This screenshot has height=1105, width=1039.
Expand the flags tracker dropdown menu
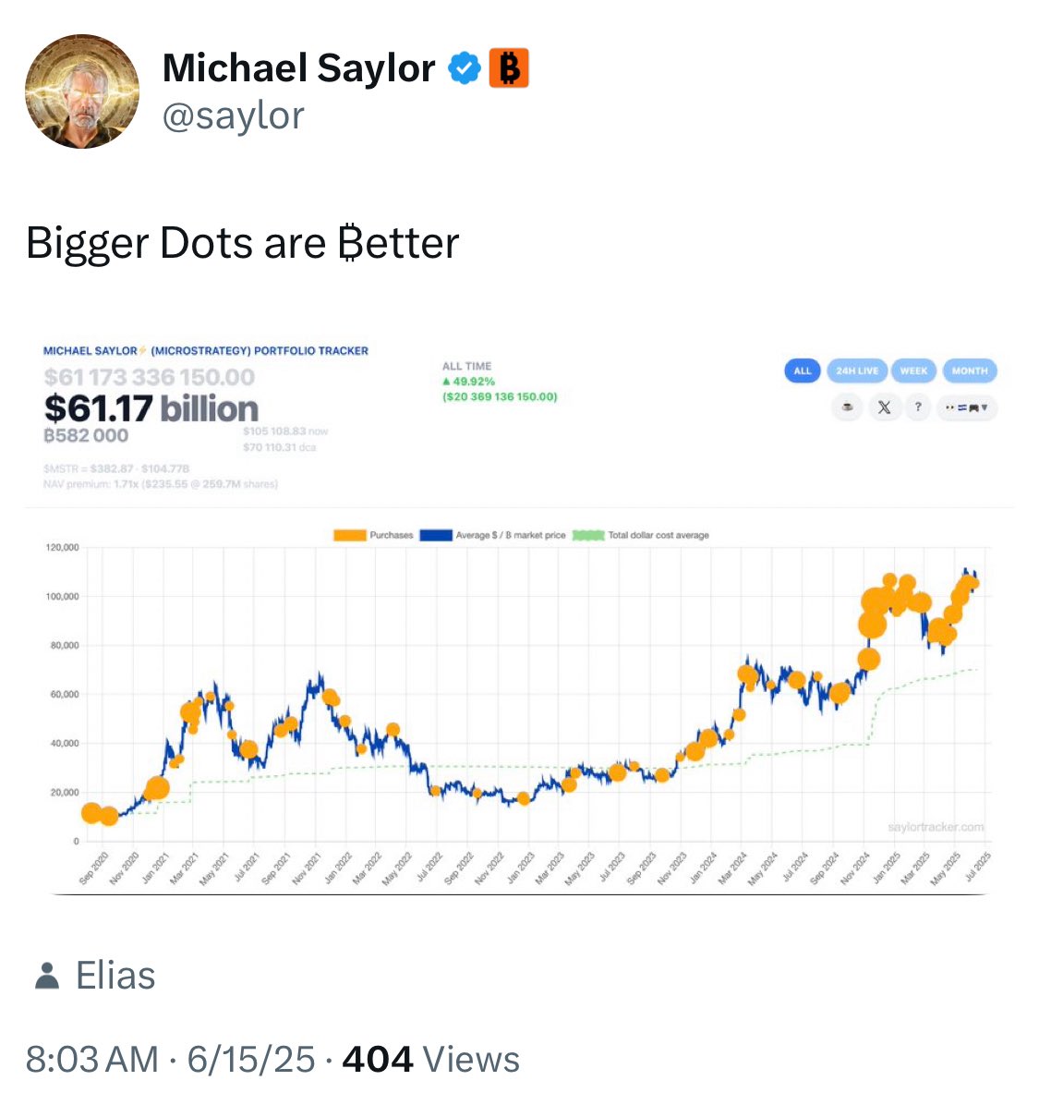click(x=967, y=407)
